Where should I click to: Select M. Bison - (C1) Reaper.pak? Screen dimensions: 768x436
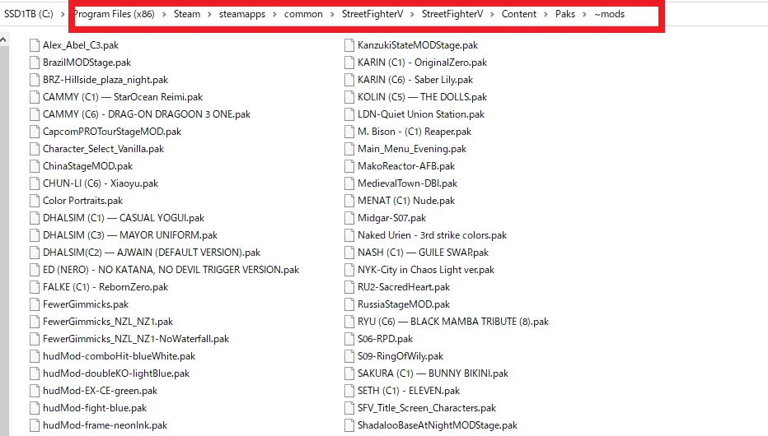(408, 132)
